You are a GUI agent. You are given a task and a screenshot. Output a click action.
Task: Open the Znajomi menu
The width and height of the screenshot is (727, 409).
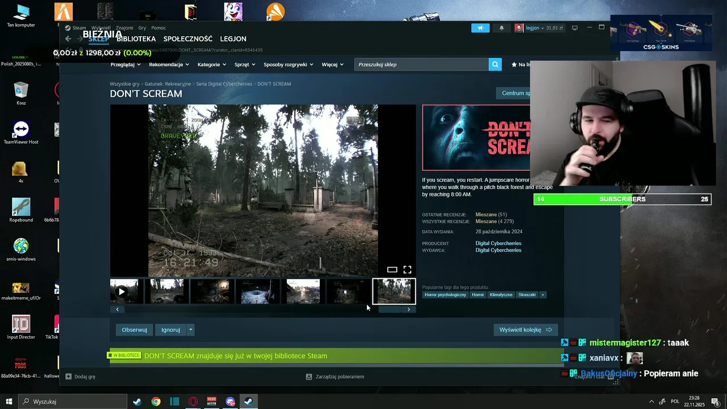click(x=124, y=28)
